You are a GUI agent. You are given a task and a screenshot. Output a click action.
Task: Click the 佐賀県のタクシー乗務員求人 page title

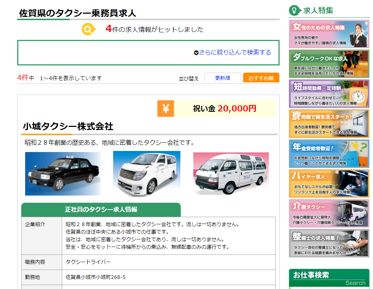pyautogui.click(x=78, y=13)
